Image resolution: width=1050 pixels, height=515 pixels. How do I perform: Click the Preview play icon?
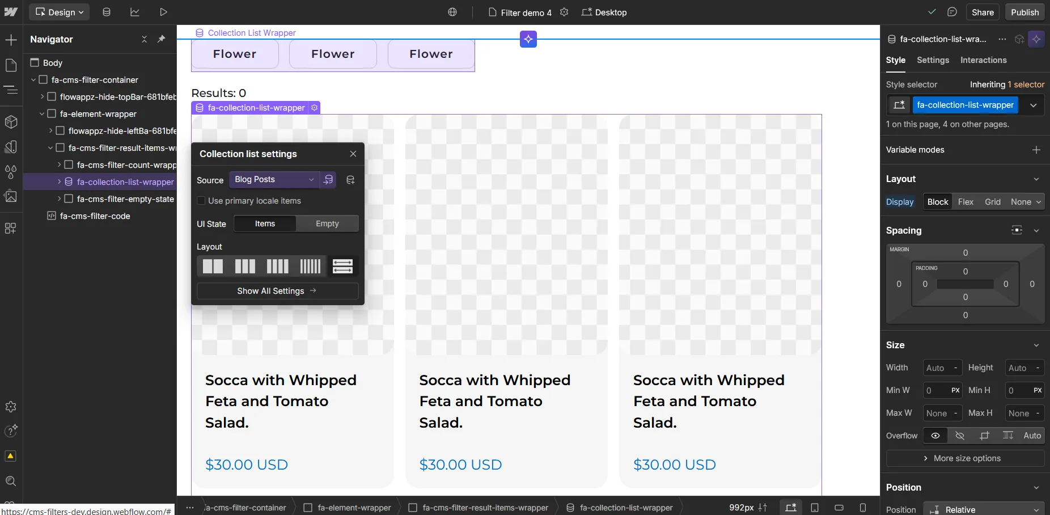coord(163,12)
